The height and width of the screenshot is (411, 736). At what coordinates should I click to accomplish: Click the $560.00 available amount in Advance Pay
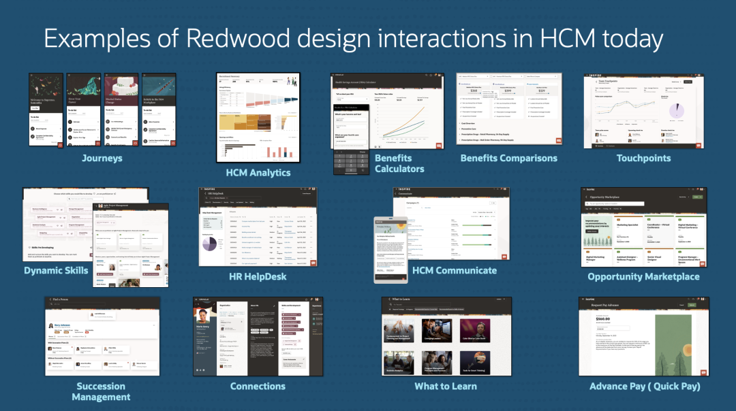[602, 318]
